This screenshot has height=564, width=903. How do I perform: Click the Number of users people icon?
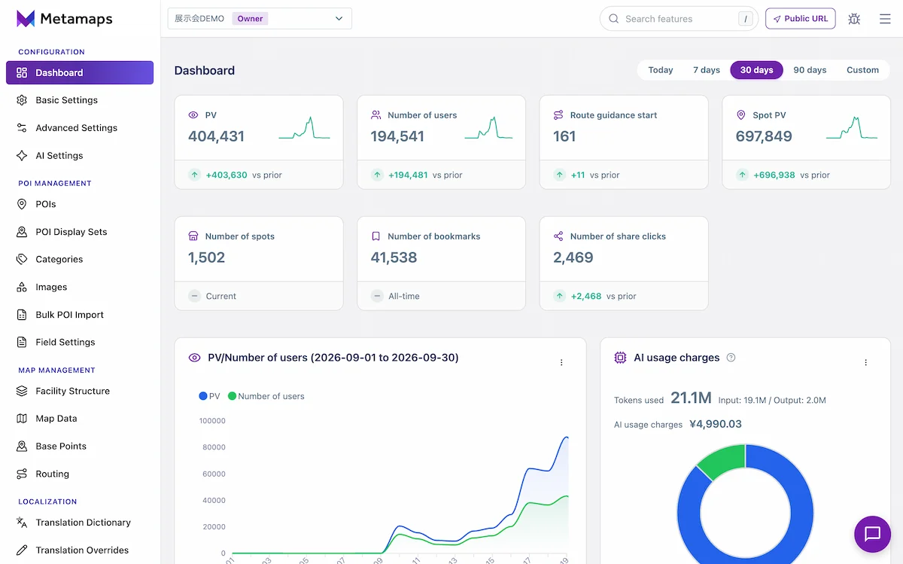(376, 115)
